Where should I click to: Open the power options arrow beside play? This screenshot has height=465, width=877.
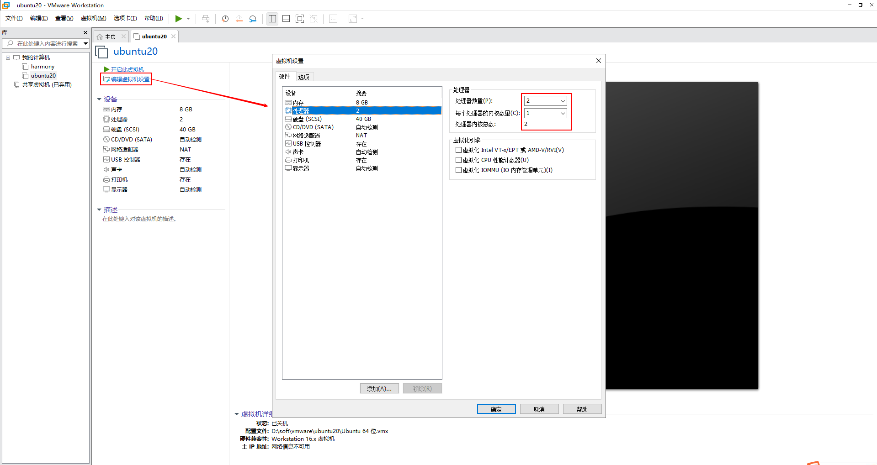click(x=188, y=19)
